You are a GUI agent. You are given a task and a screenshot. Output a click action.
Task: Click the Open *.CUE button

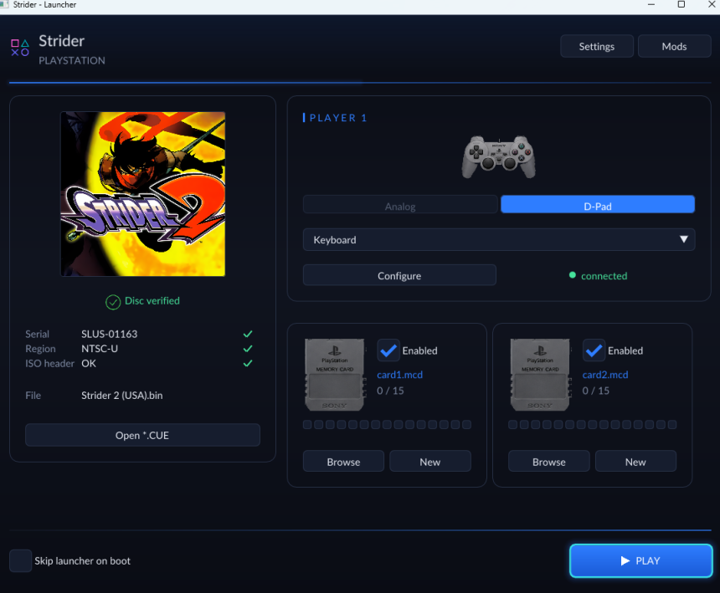[x=142, y=435]
